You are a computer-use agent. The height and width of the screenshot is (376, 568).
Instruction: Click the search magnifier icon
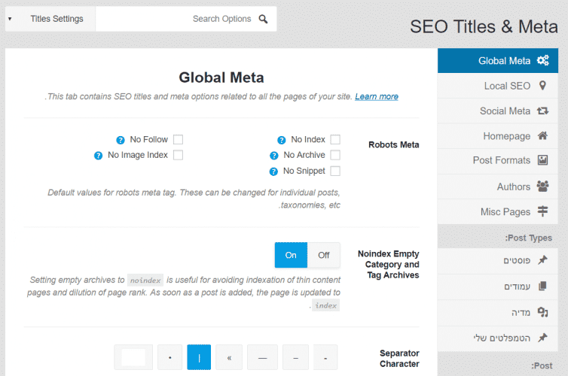pos(264,19)
